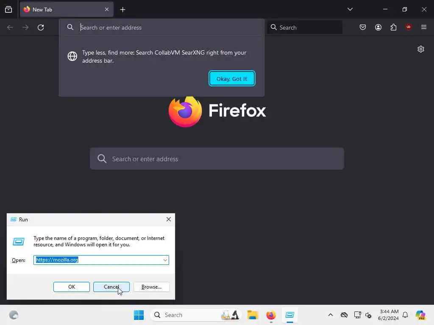Open the muted volume tray icon
The image size is (434, 325).
coord(368,315)
